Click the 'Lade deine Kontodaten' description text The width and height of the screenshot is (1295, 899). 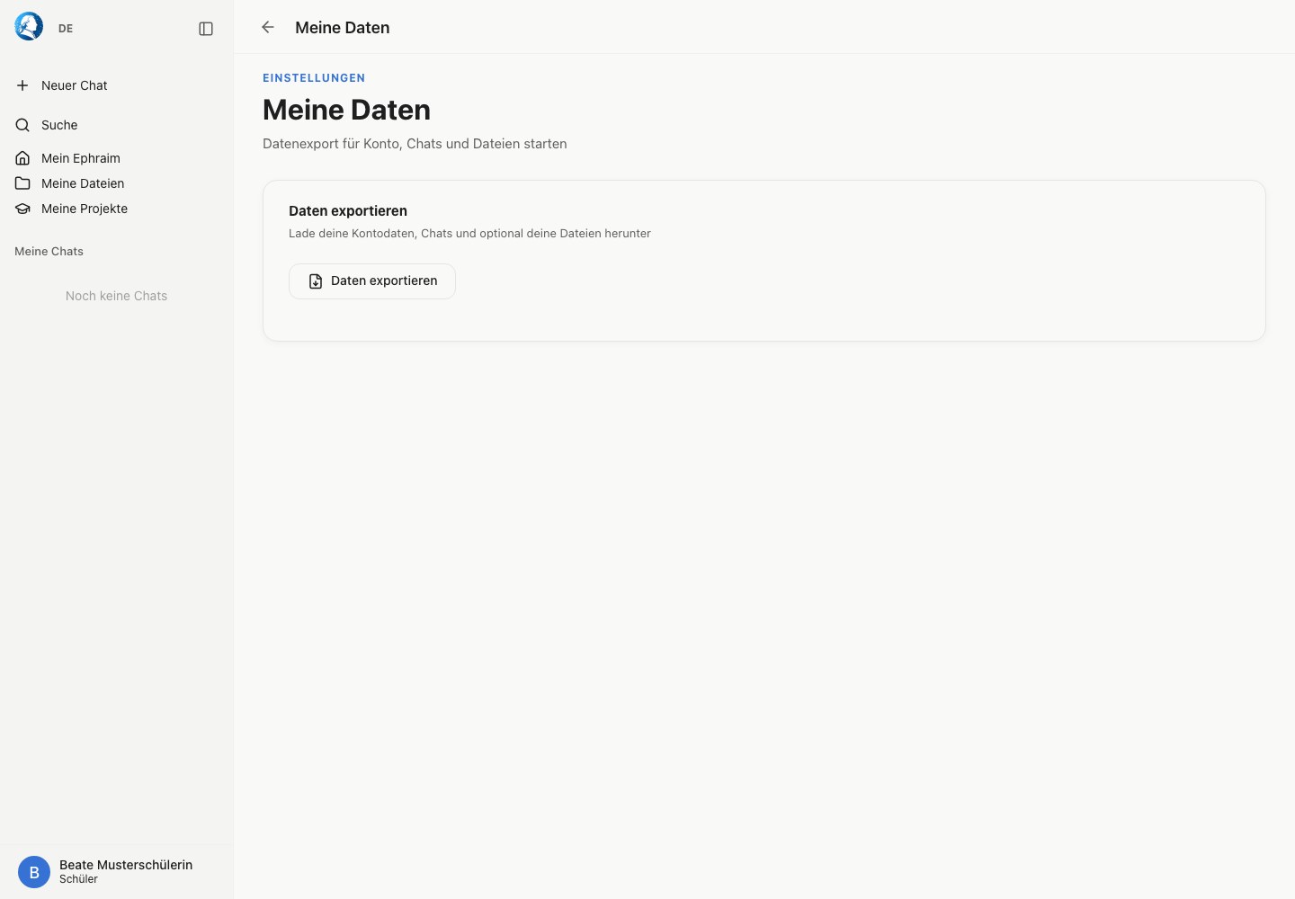pos(469,234)
